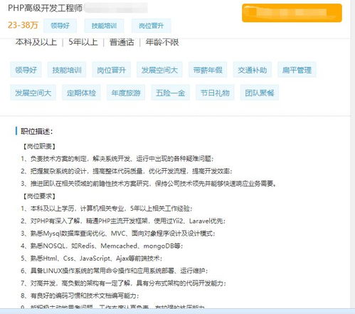Screen dimensions: 355x314
Task: Select the 交通补助 benefit tag
Action: click(x=253, y=70)
